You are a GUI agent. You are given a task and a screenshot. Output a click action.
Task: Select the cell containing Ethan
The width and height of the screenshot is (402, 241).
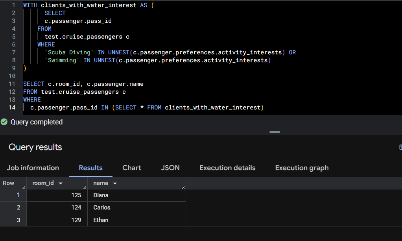tap(136, 220)
